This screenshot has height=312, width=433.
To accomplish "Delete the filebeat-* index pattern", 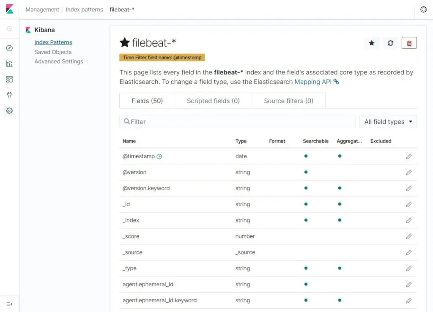I will pyautogui.click(x=409, y=43).
